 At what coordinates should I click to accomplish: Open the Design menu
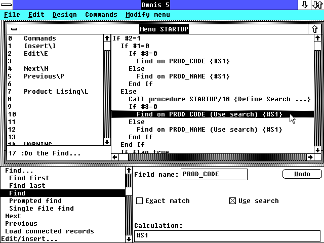[64, 15]
